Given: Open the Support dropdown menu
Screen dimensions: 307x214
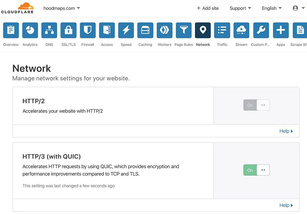Looking at the screenshot, I should 240,8.
